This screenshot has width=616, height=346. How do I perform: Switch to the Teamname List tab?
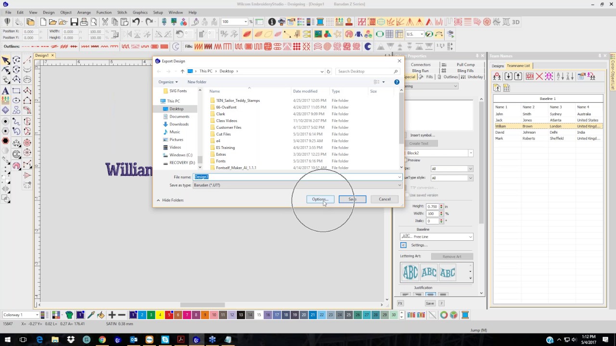[518, 65]
